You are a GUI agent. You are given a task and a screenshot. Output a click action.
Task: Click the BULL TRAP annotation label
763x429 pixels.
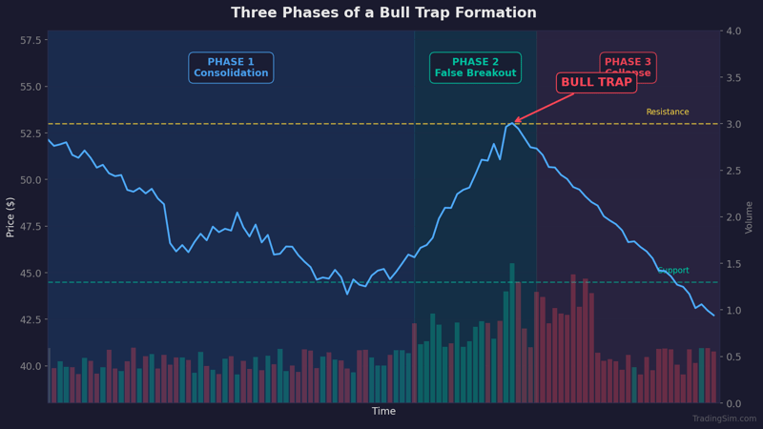coord(596,83)
